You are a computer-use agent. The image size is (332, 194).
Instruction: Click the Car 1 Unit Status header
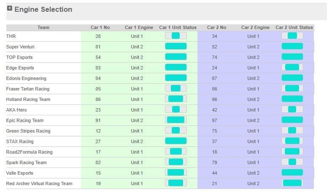pos(178,27)
